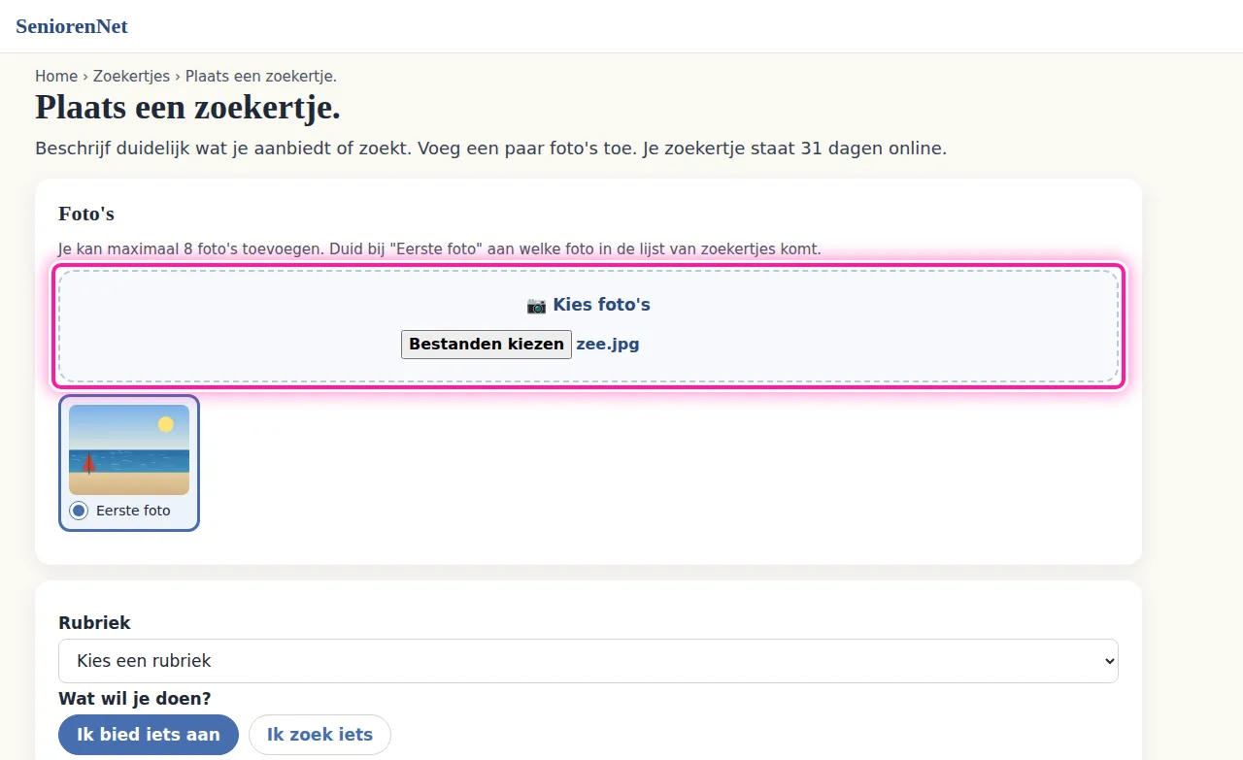Open the Kies een rubriek dropdown
The height and width of the screenshot is (760, 1243).
[x=588, y=661]
